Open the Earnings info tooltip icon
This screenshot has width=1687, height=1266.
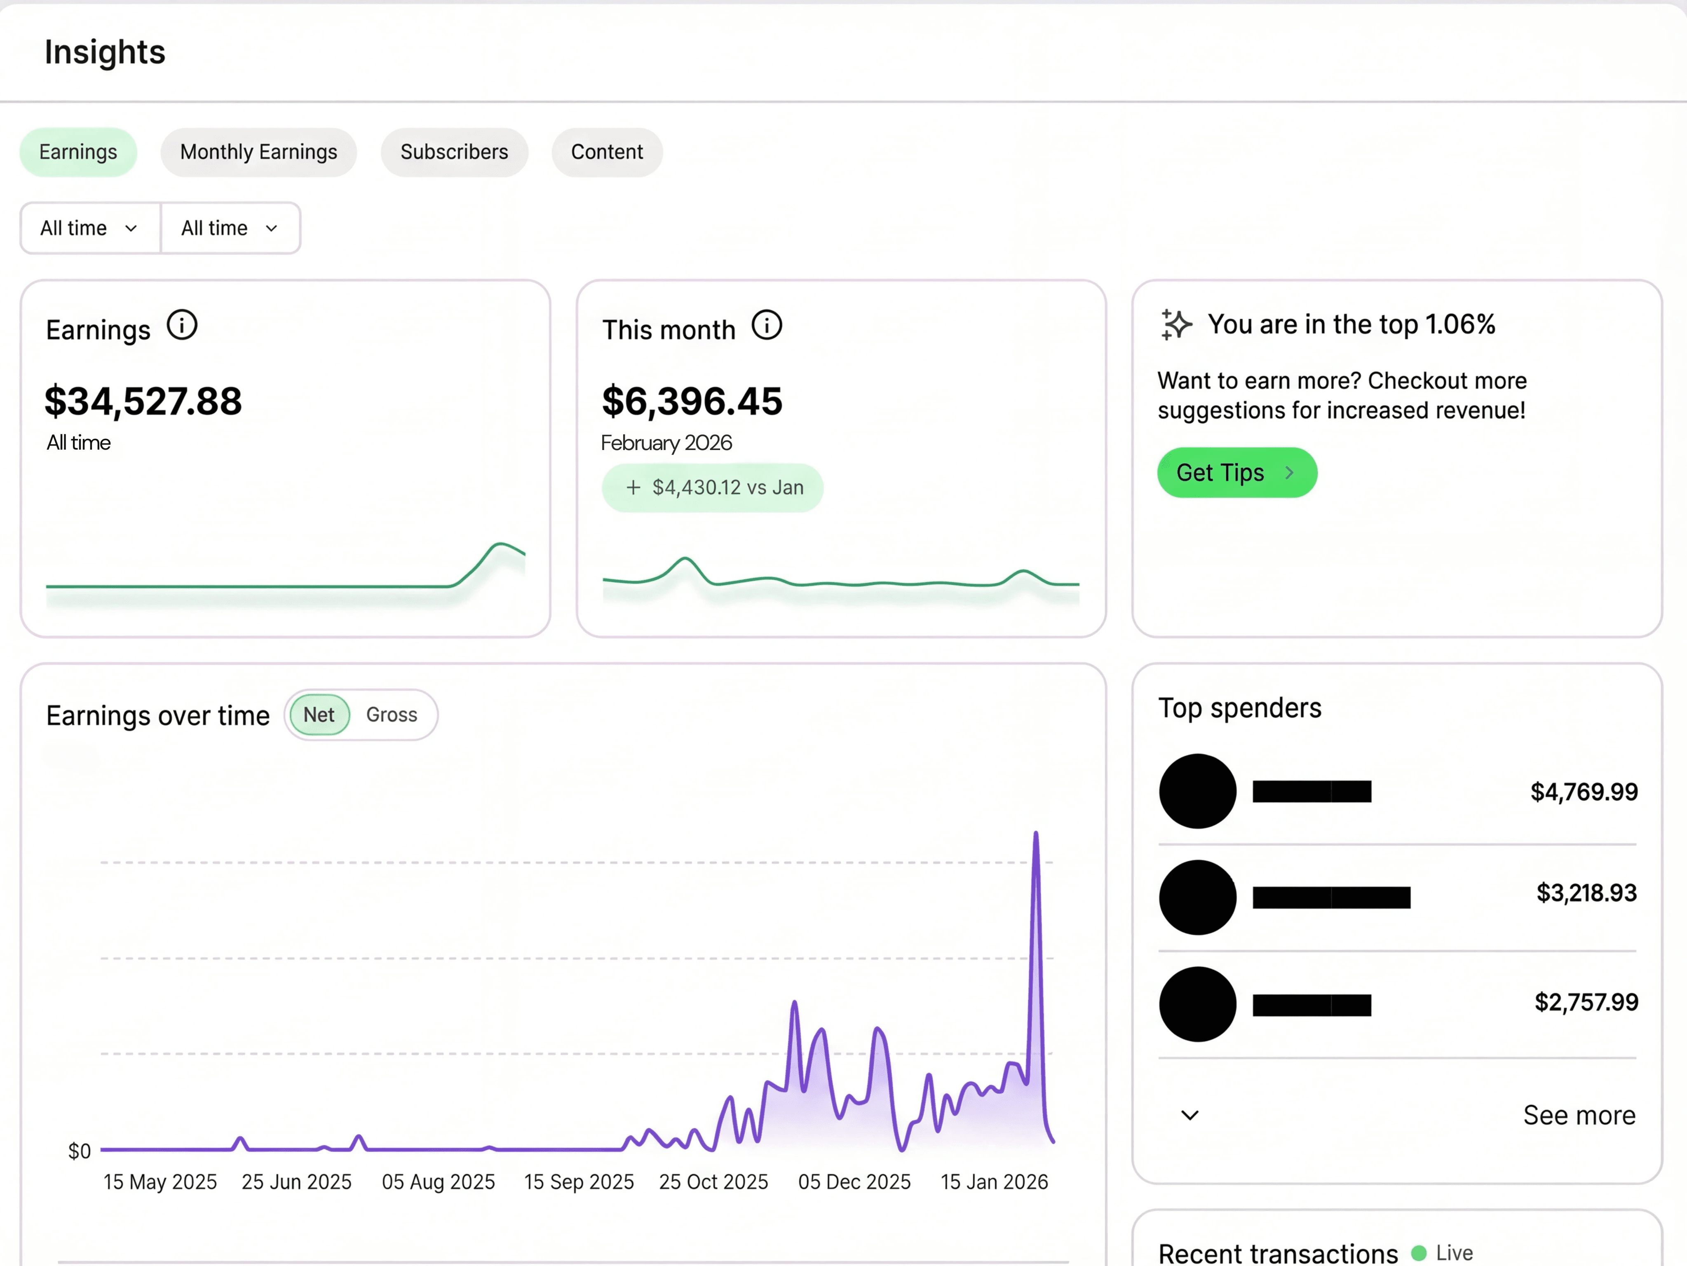tap(181, 326)
